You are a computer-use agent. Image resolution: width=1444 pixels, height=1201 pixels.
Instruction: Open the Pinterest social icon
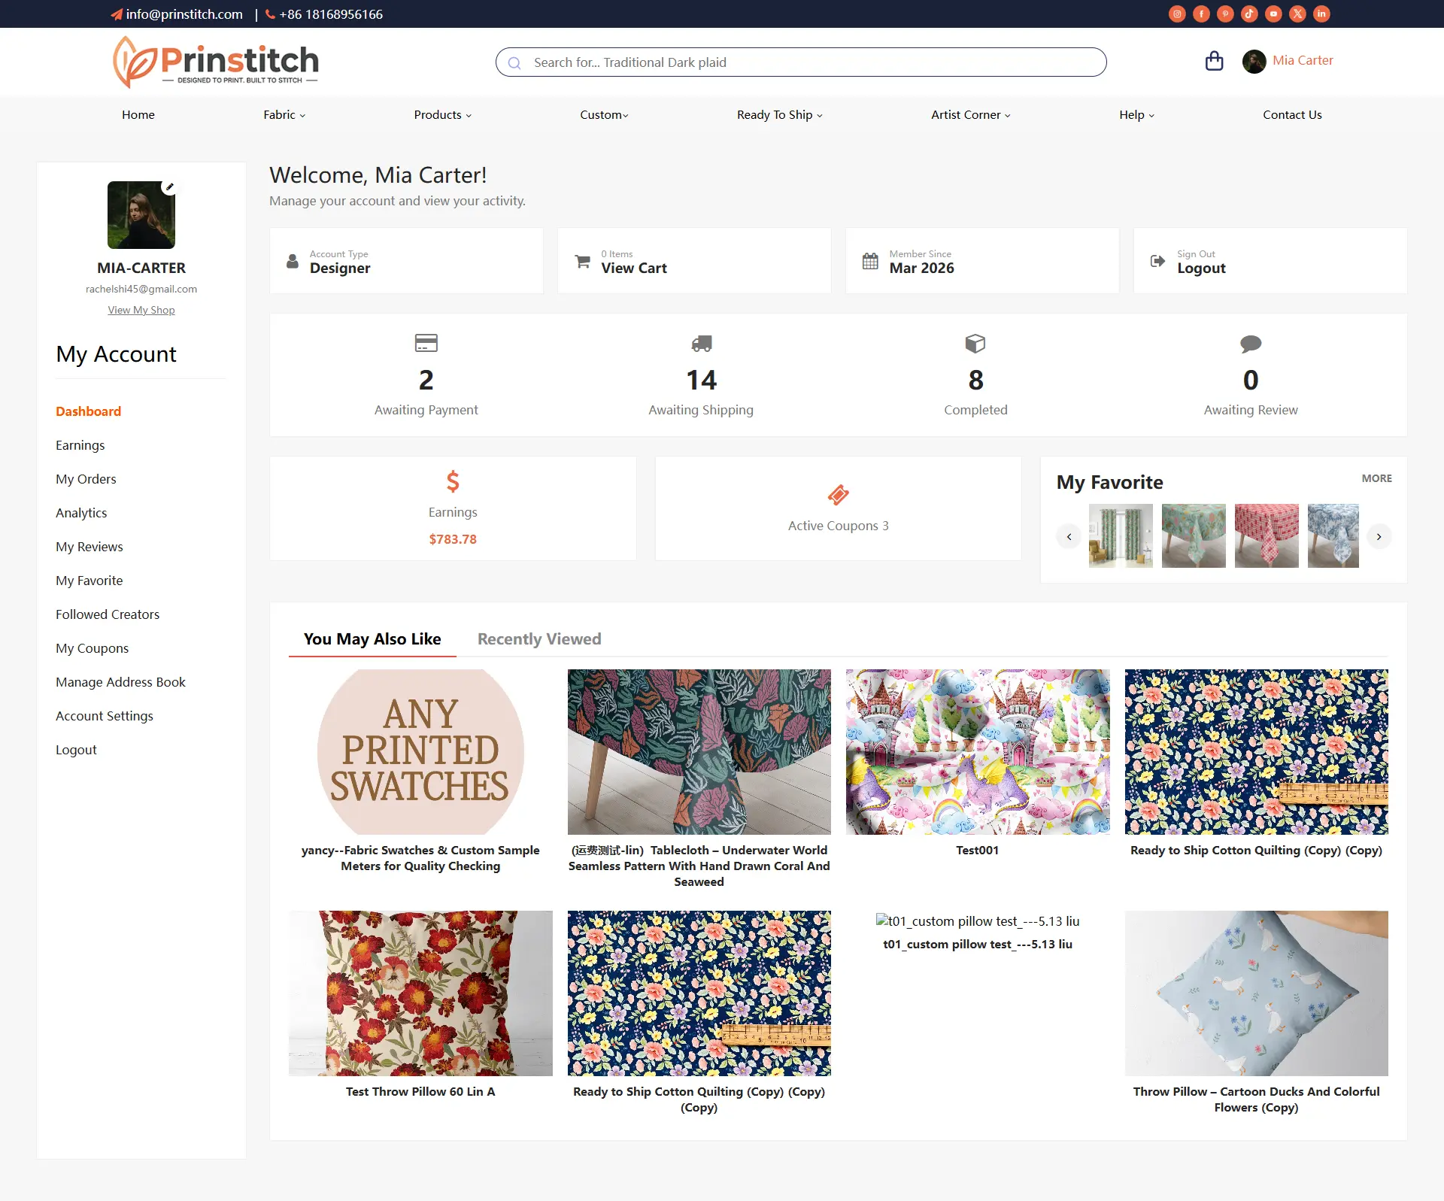[x=1225, y=14]
